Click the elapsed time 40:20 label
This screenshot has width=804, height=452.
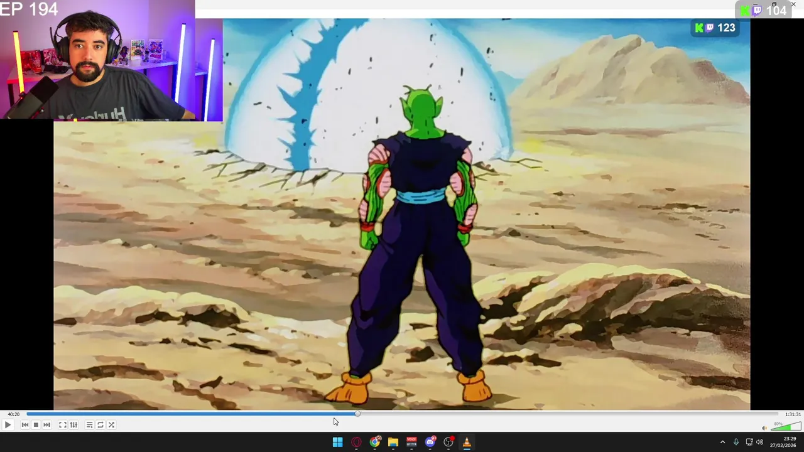pyautogui.click(x=14, y=414)
